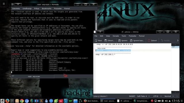Click the highlighted arp-scan --interface line in KWrite
The image size is (184, 103).
click(x=113, y=50)
